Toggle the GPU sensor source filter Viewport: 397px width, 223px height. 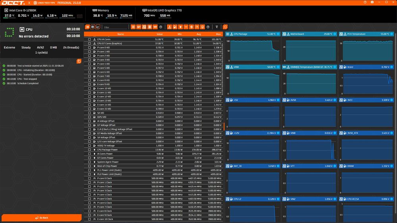pyautogui.click(x=139, y=27)
